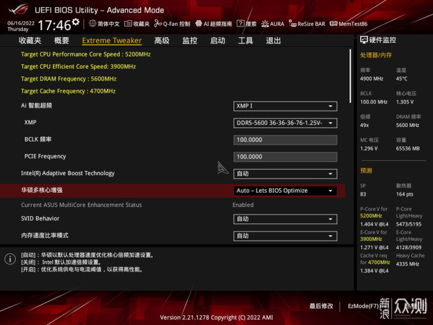Switch to EzMode(F7)
This screenshot has width=433, height=325.
(x=363, y=306)
